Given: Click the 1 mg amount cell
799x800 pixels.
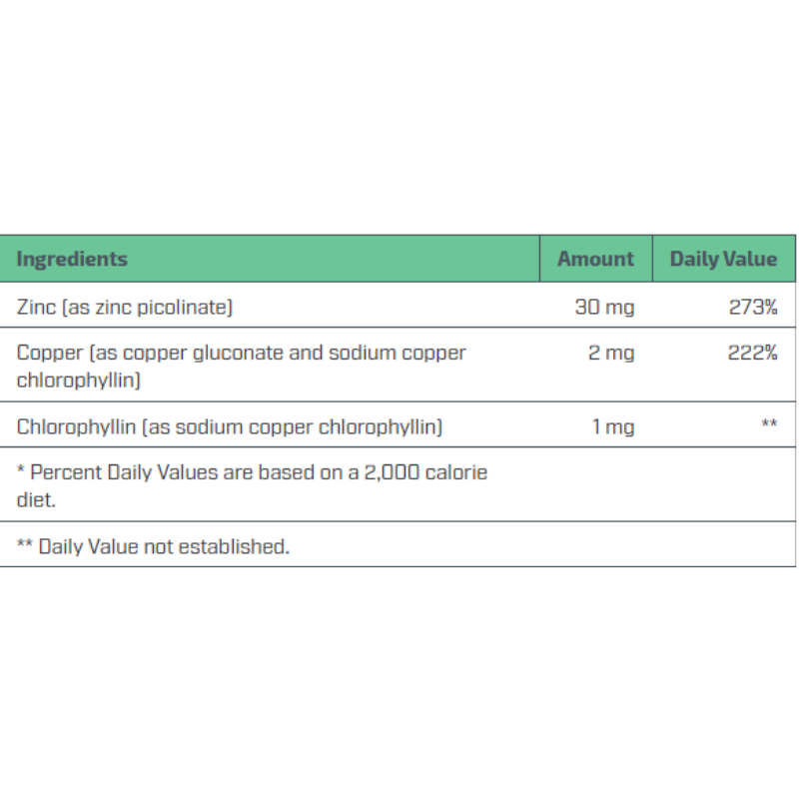Looking at the screenshot, I should 613,427.
